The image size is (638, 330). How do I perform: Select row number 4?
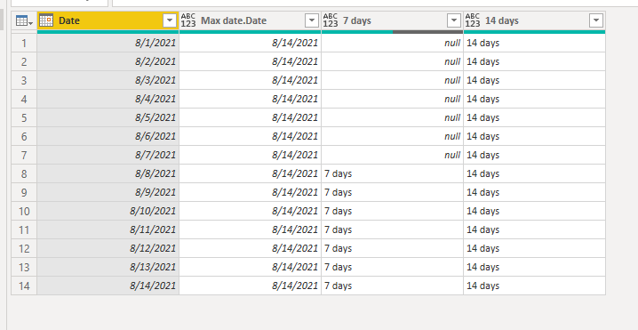point(24,99)
